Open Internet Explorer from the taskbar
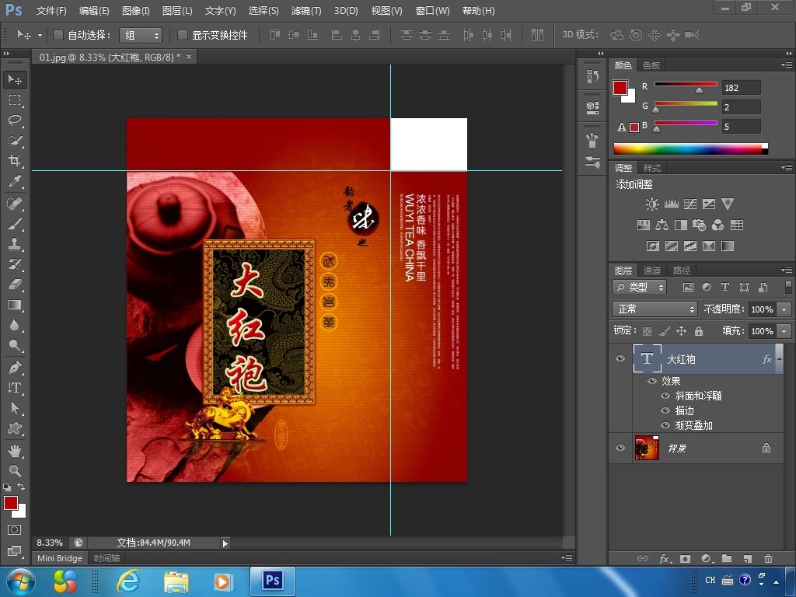The width and height of the screenshot is (796, 597). 128,581
